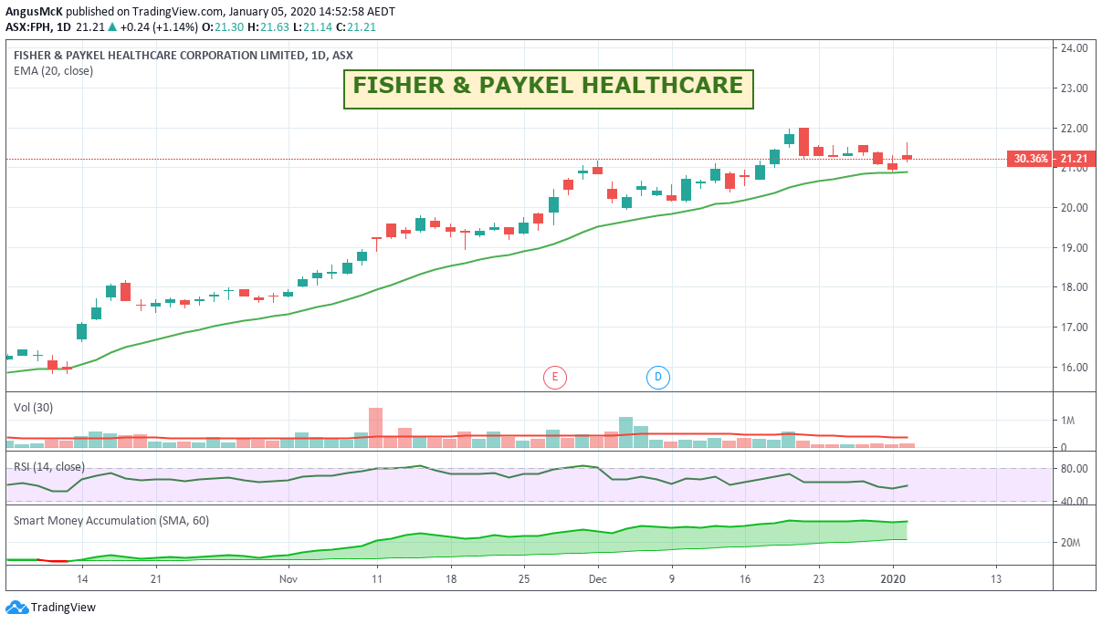Click the '16' date label on time axis
Viewport: 1102px width, 624px height.
point(745,578)
